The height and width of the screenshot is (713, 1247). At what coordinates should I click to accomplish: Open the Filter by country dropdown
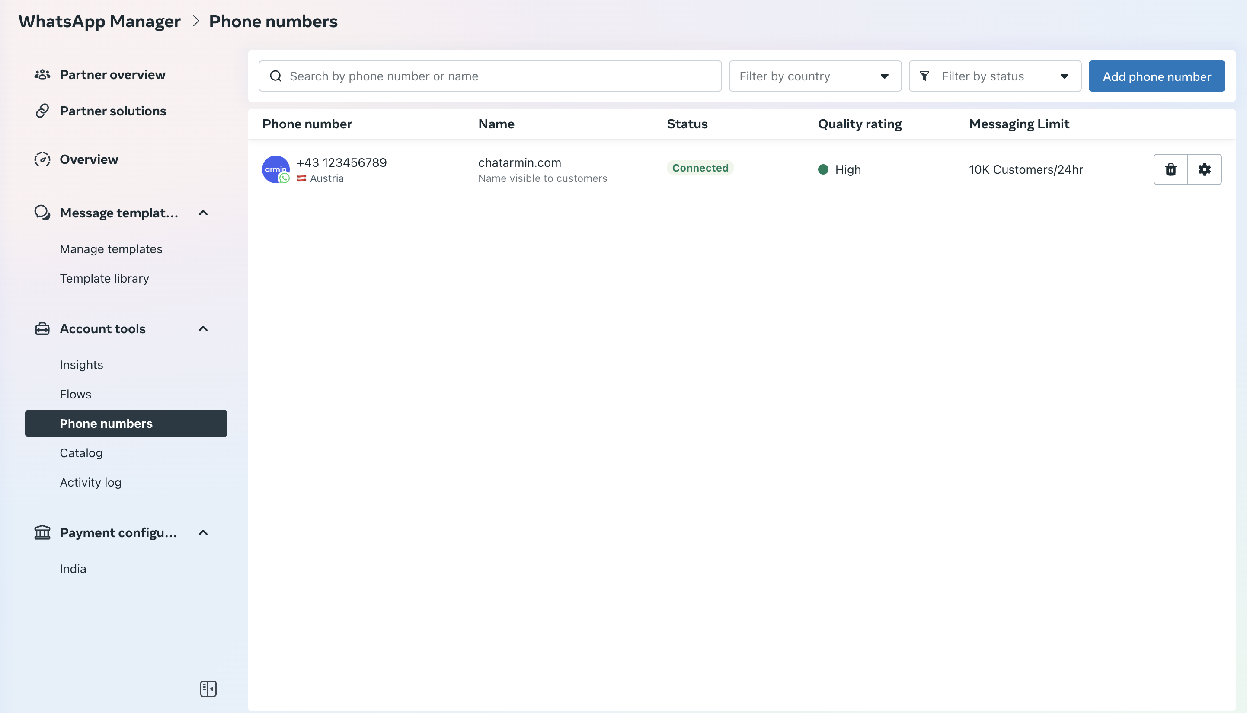point(815,76)
